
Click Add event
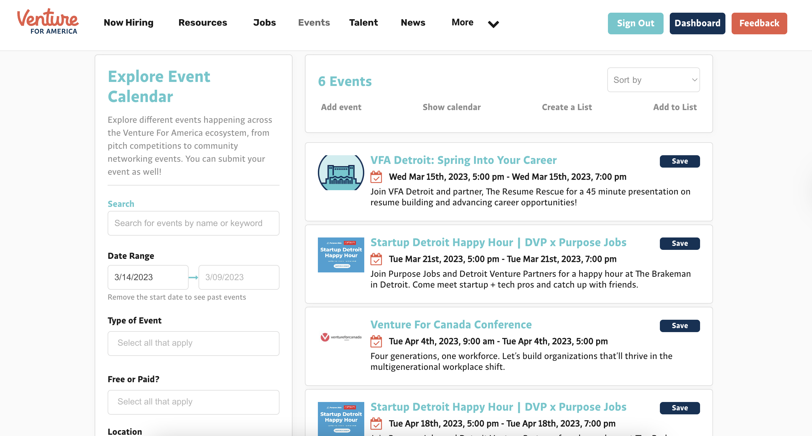pos(341,107)
